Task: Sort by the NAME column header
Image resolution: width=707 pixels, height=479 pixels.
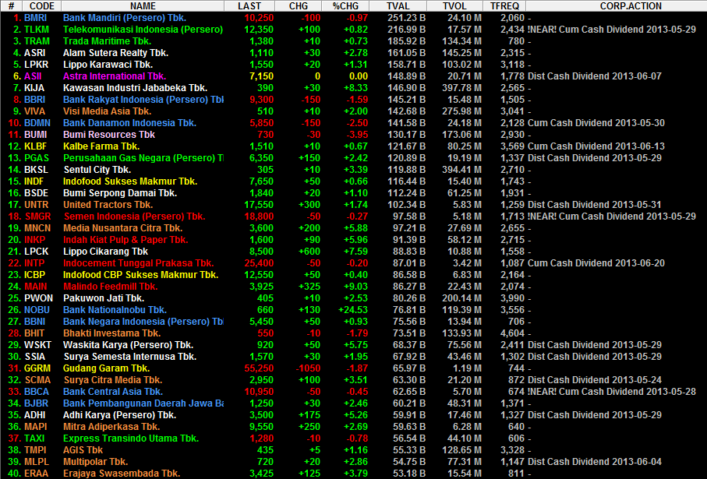Action: click(143, 6)
